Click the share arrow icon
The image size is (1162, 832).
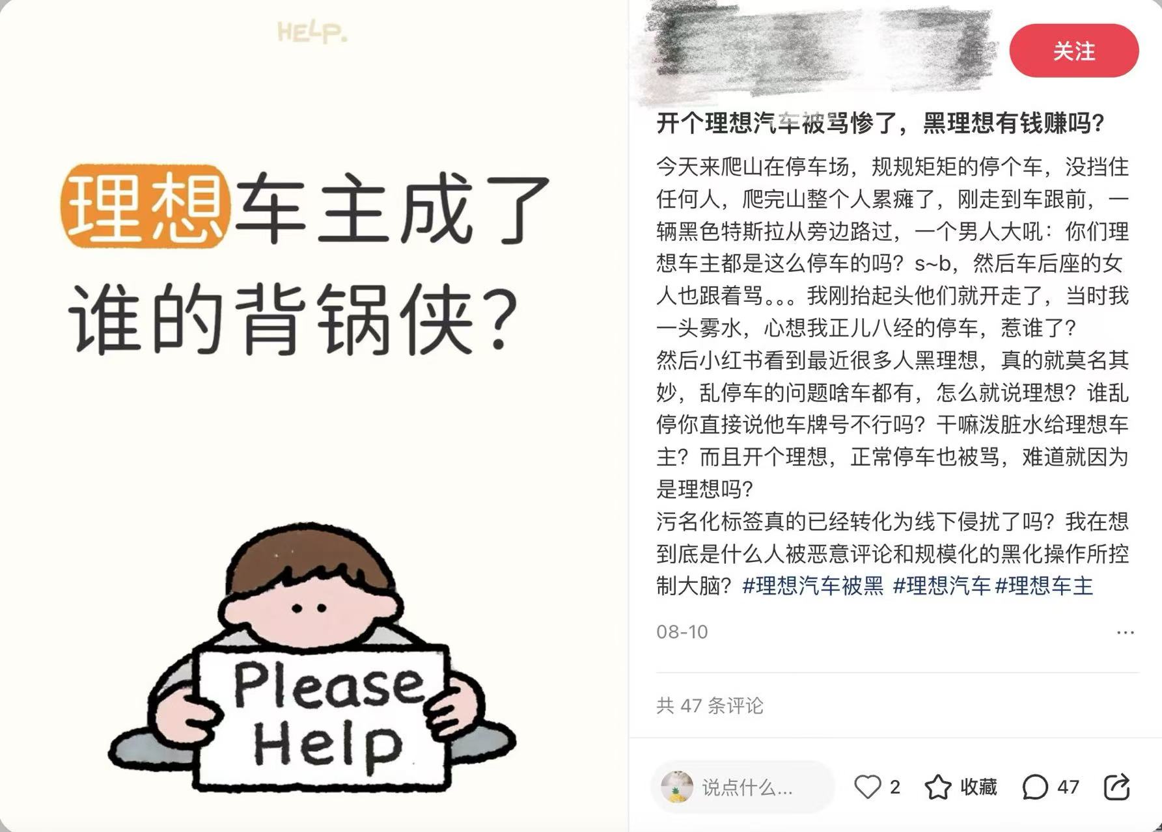coord(1117,787)
